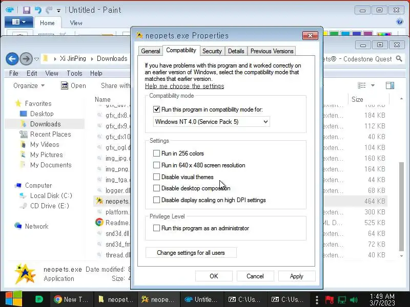Image resolution: width=410 pixels, height=307 pixels.
Task: Open the view options dropdown arrow
Action: (373, 85)
